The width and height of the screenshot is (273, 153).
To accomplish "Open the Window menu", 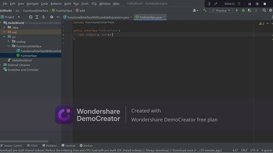I will pos(105,4).
